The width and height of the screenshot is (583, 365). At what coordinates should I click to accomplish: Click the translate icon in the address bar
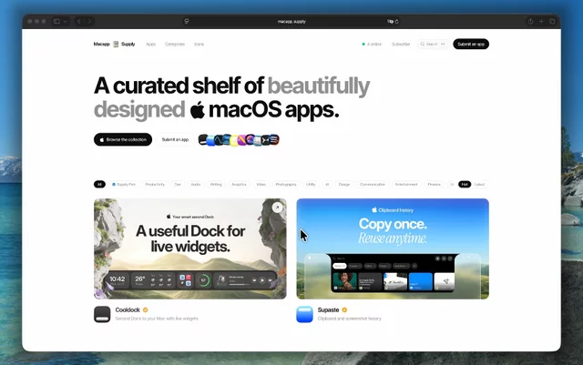[x=390, y=22]
